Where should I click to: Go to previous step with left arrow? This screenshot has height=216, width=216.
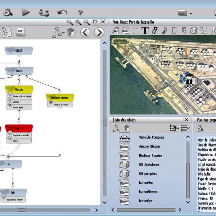(x=85, y=32)
